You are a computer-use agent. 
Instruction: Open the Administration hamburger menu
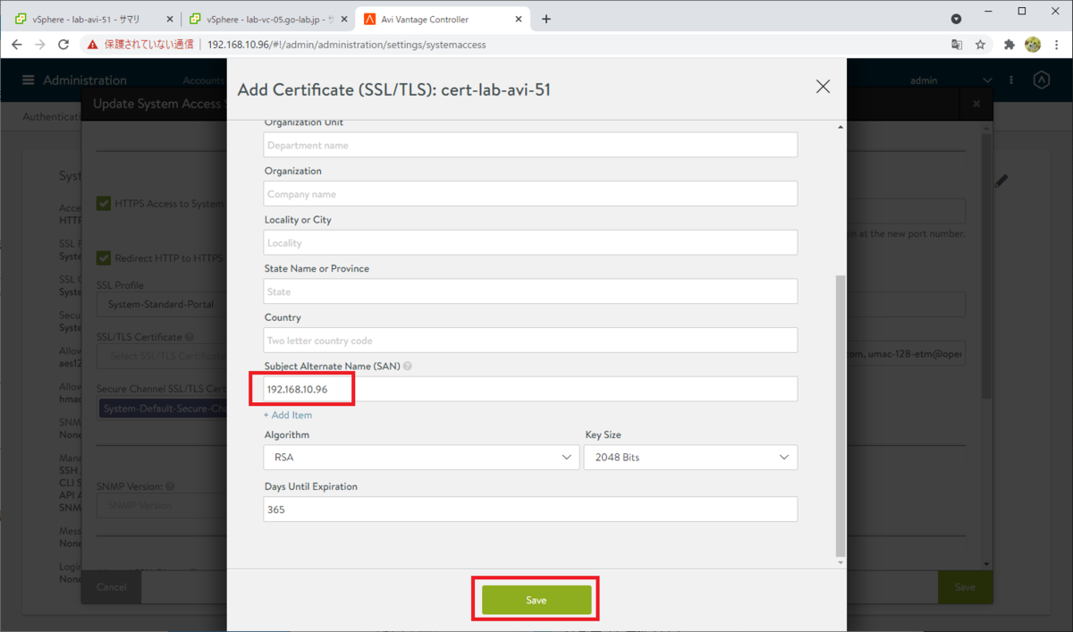coord(29,80)
